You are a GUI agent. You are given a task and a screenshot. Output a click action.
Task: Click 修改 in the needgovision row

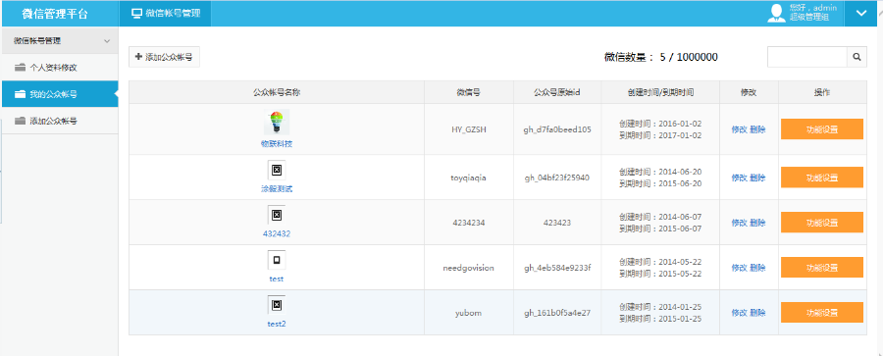(740, 268)
